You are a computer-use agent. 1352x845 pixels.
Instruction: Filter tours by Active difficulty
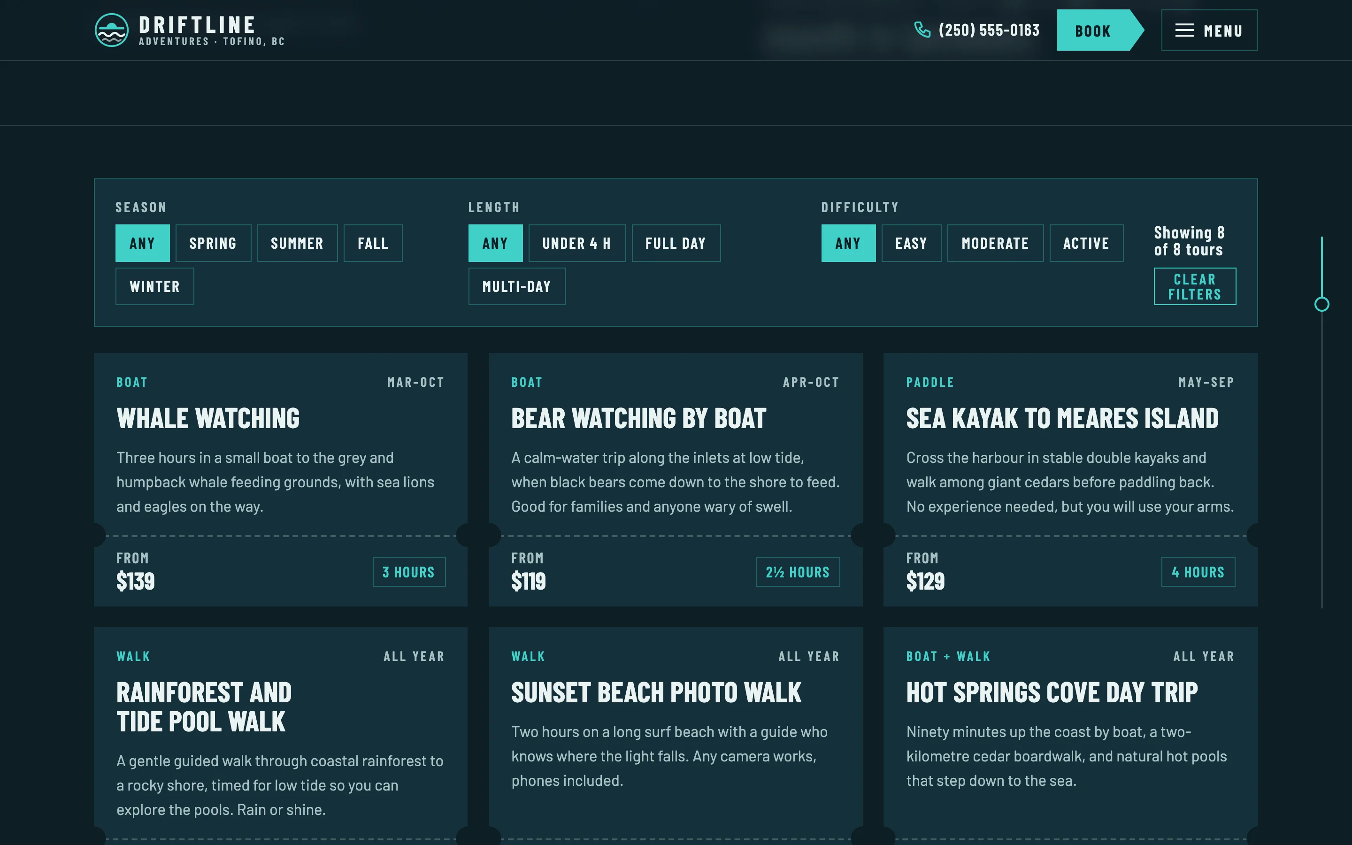(x=1087, y=243)
